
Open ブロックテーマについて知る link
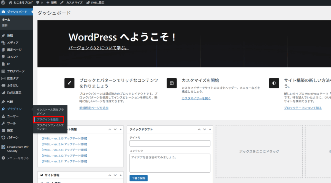(x=303, y=108)
